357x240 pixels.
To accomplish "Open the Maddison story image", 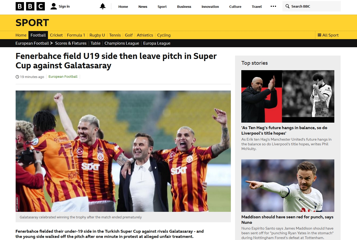I will (x=288, y=185).
